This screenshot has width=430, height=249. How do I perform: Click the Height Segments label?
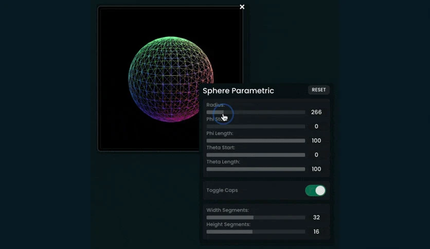tap(228, 224)
